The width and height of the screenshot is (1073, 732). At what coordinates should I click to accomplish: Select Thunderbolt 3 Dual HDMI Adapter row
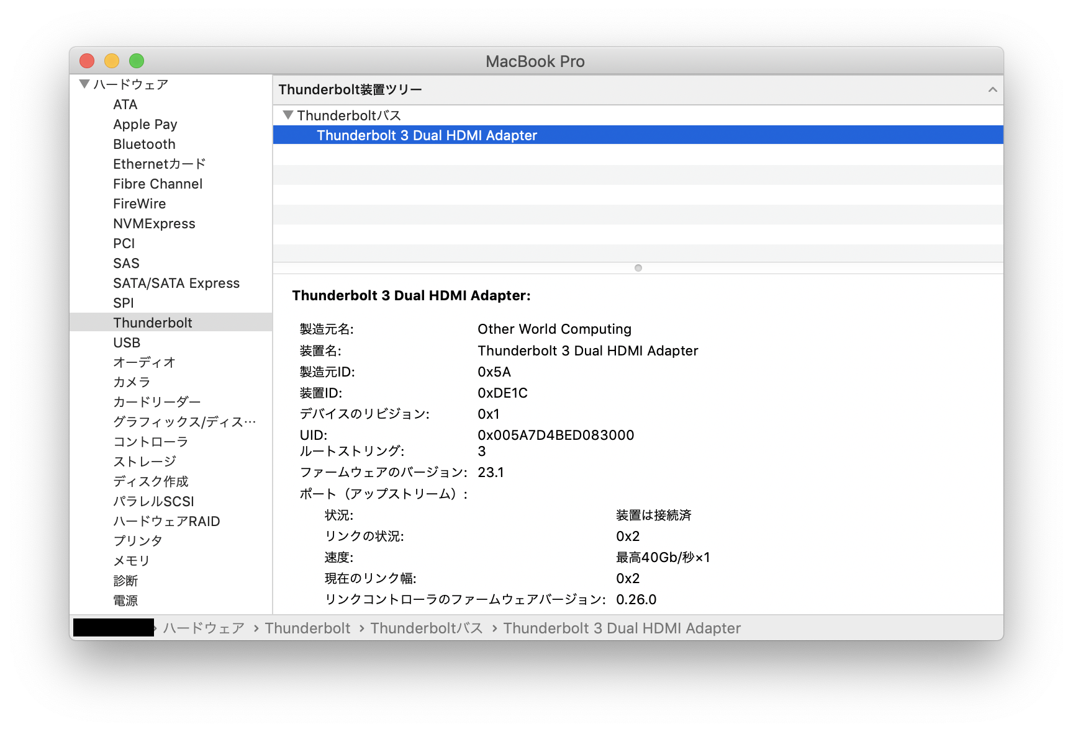coord(638,135)
